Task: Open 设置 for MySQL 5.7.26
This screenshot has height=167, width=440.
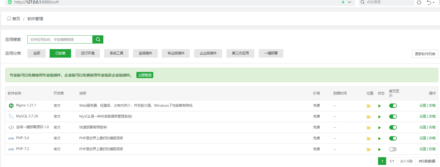Action: (423, 117)
